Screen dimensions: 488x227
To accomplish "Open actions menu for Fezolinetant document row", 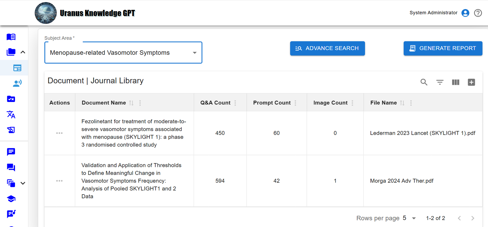I will [59, 133].
